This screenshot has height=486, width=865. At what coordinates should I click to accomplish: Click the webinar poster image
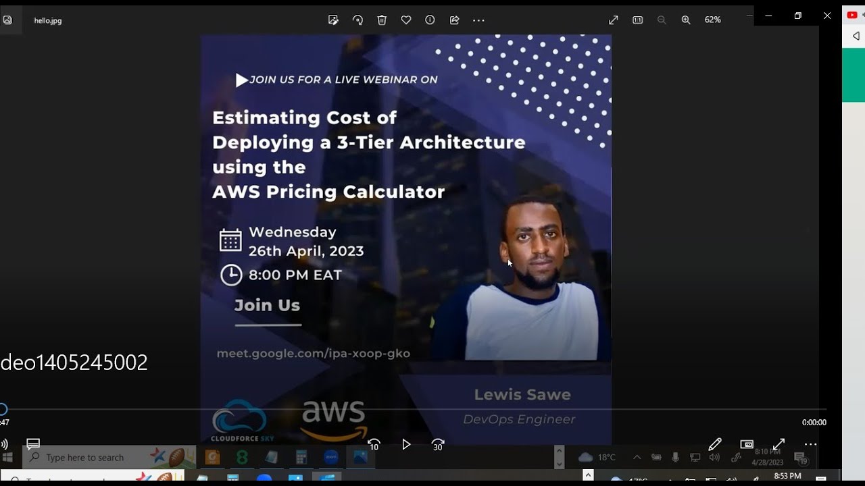[406, 240]
